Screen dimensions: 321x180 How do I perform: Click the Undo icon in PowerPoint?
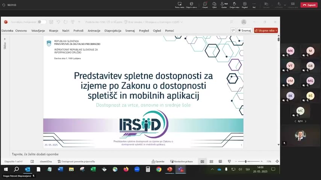[x=58, y=22]
